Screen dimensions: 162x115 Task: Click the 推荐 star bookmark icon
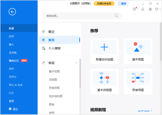point(43,40)
